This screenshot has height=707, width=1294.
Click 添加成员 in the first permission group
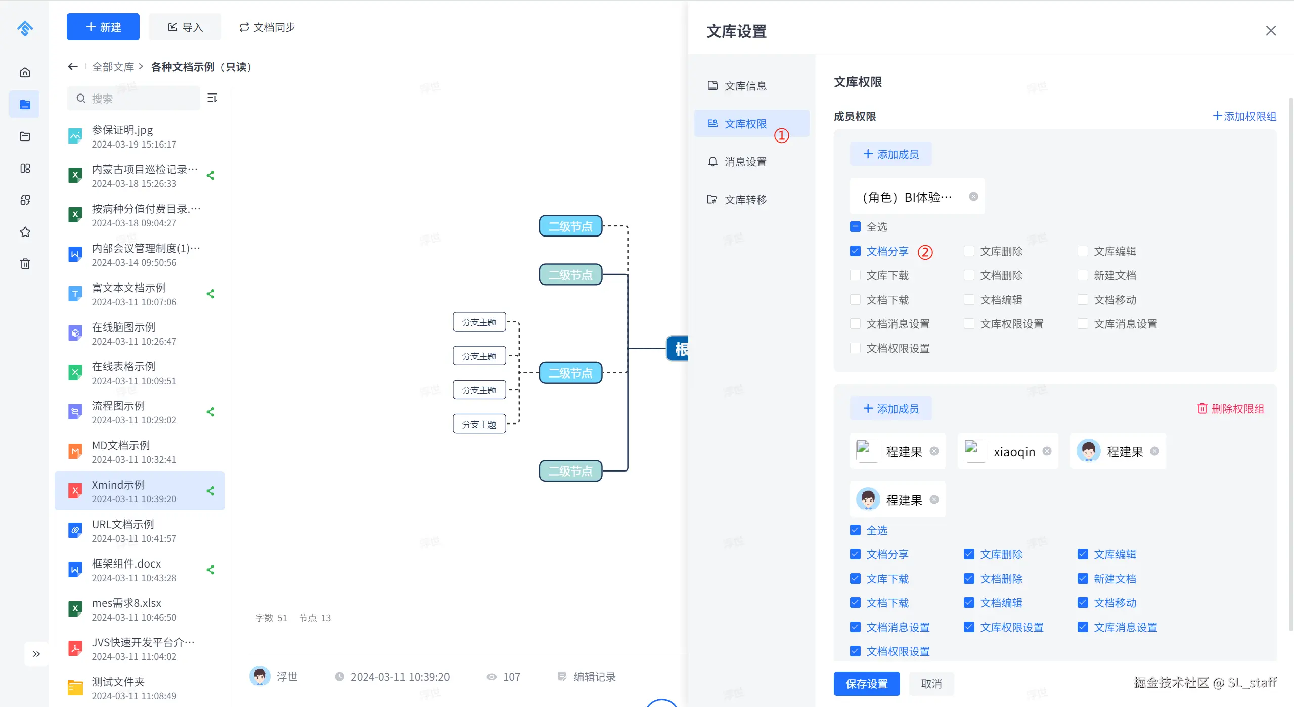890,154
